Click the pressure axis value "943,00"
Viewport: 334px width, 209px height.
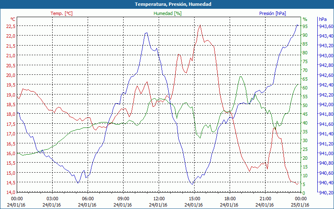click(326, 56)
